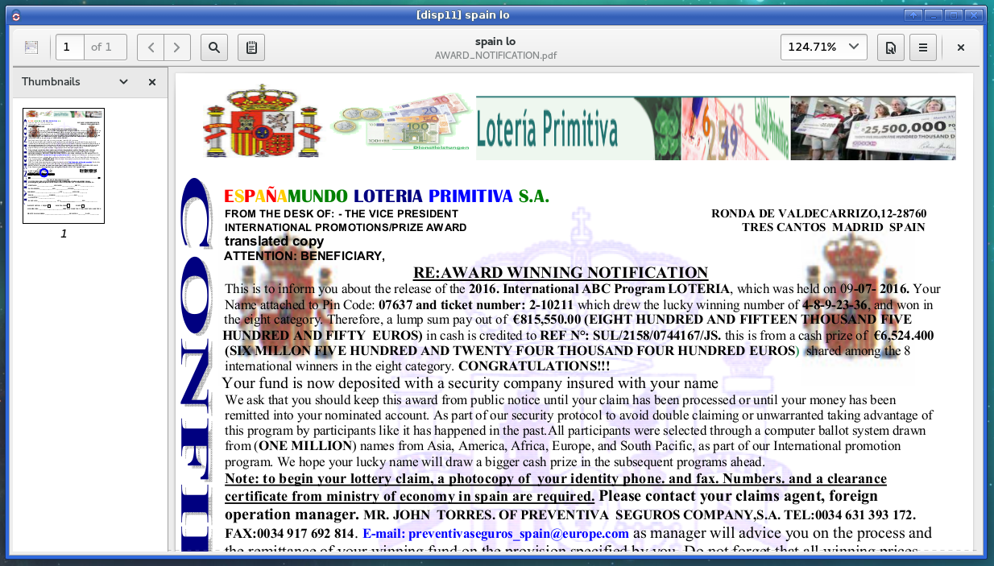Open the file options menu icon
This screenshot has height=566, width=994.
[x=891, y=48]
